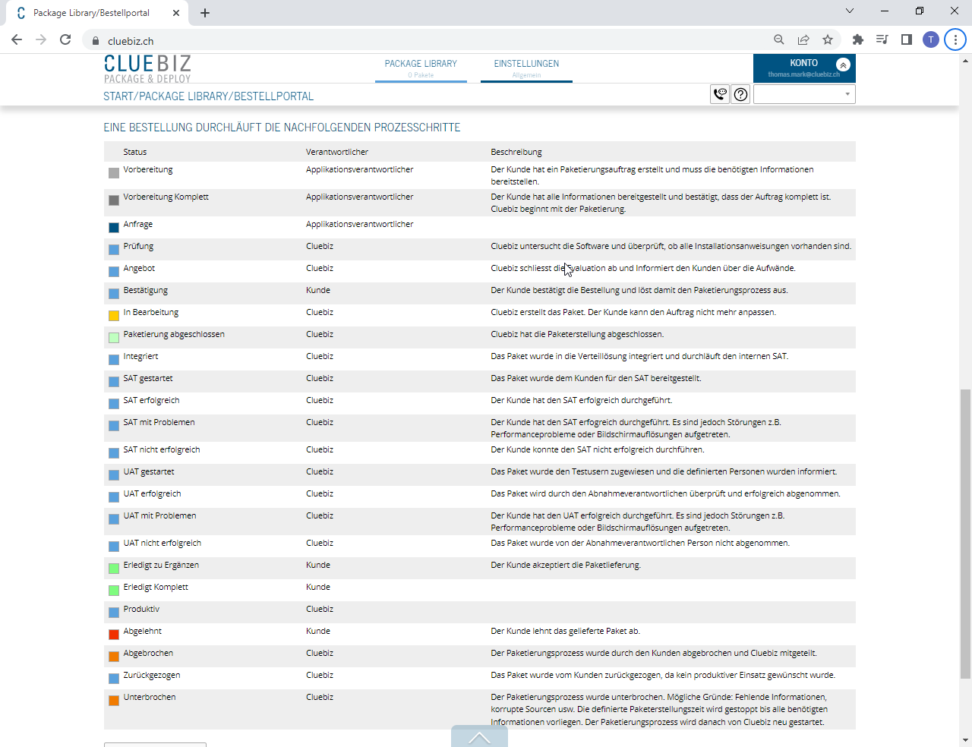Select the UAT mit Problemen status text

[x=160, y=515]
